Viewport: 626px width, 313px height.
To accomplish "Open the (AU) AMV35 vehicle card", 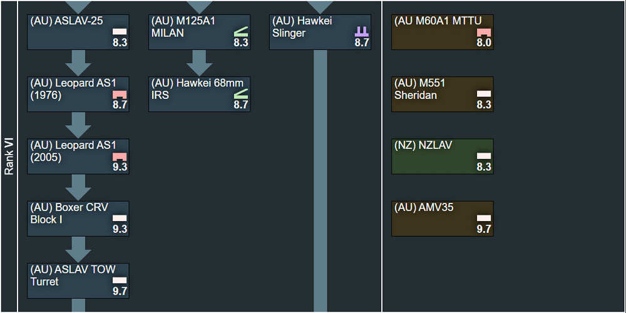I will (x=443, y=218).
